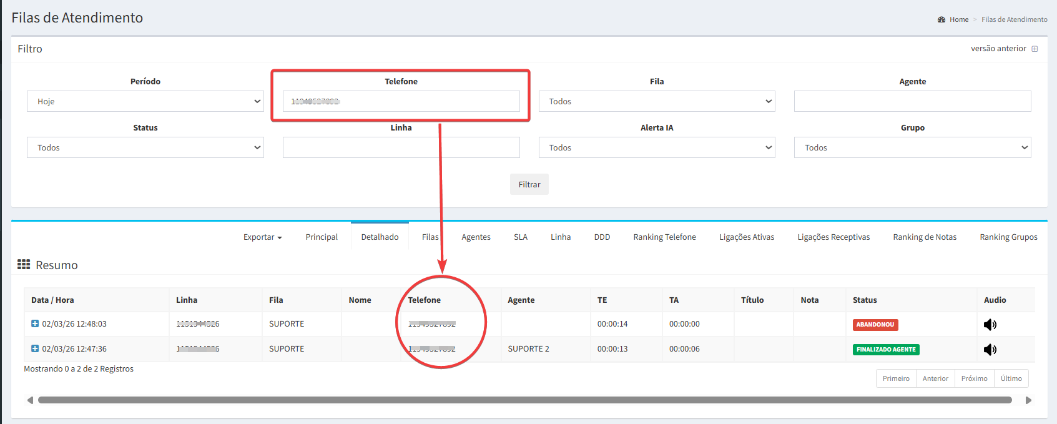Screen dimensions: 1057x424
Task: Open the Status filter dropdown
Action: (145, 147)
